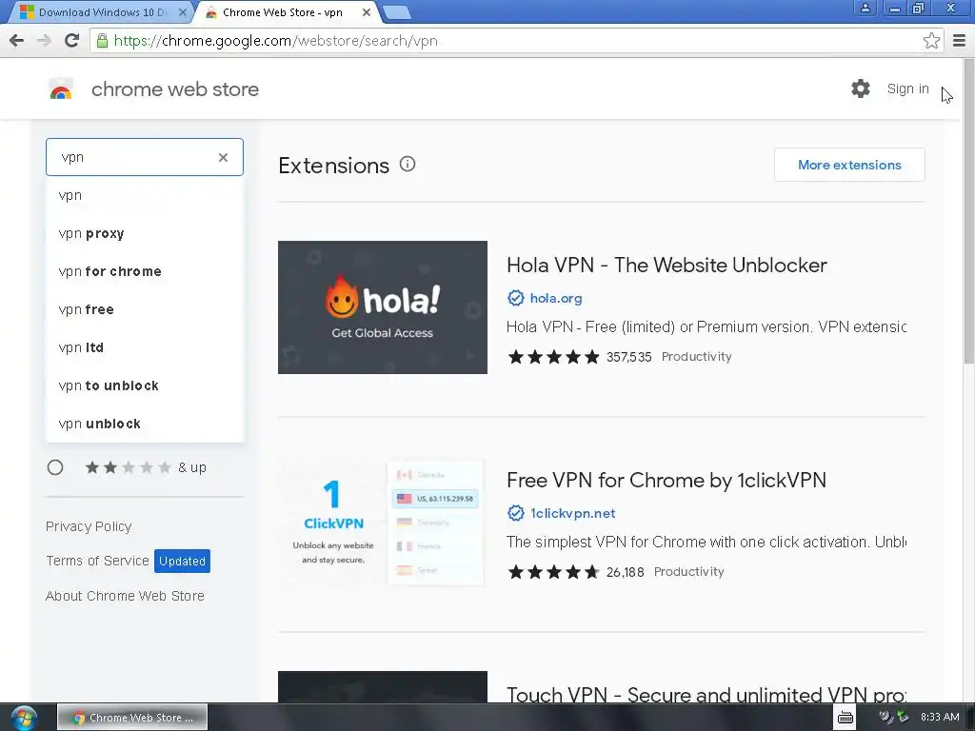Choose the 'vpn' suggestion
The width and height of the screenshot is (975, 731).
[145, 196]
